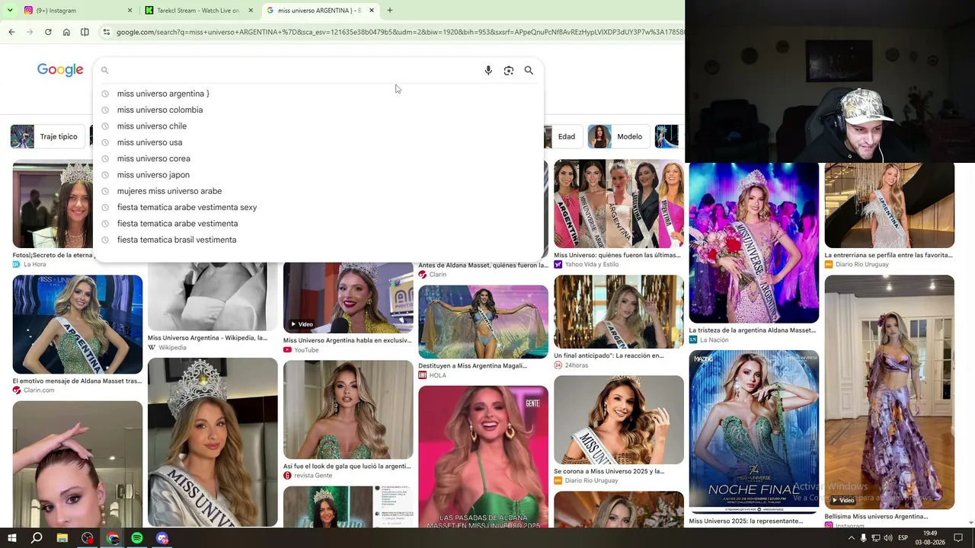
Task: Show hidden system tray icons
Action: (851, 538)
